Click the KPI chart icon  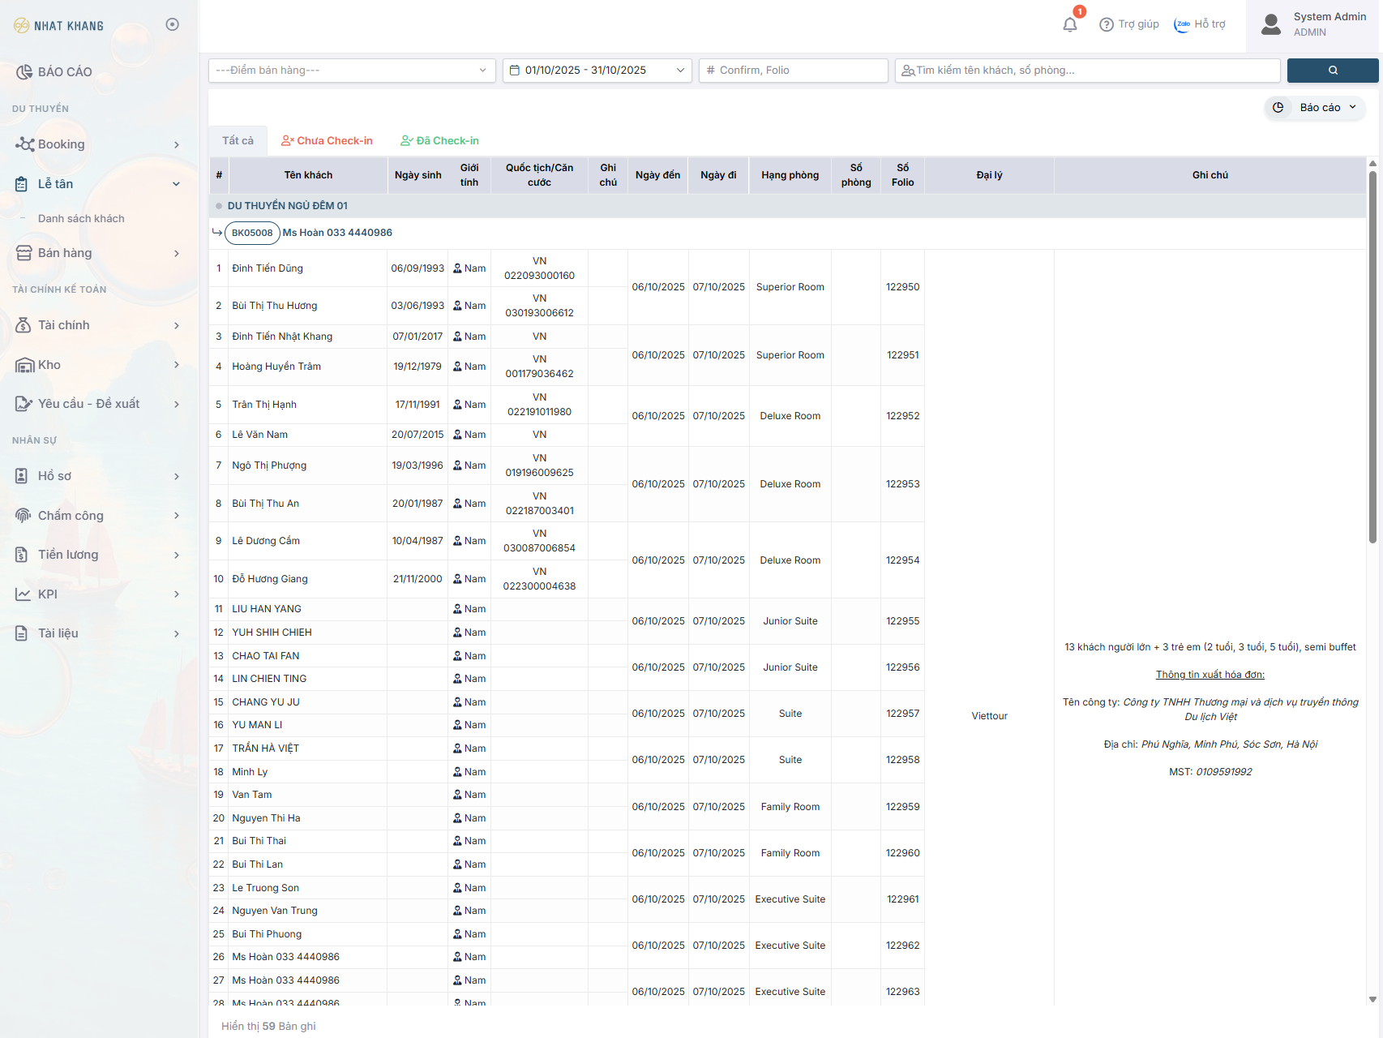click(23, 594)
